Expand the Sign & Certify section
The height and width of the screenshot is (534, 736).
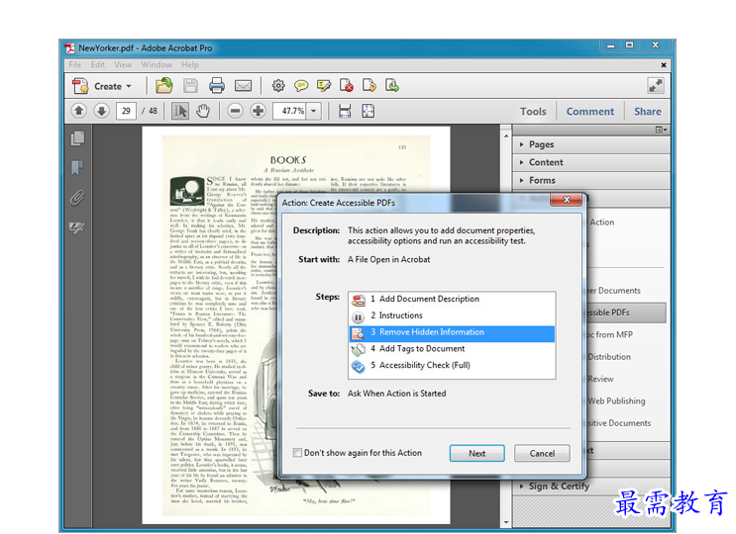coord(591,487)
